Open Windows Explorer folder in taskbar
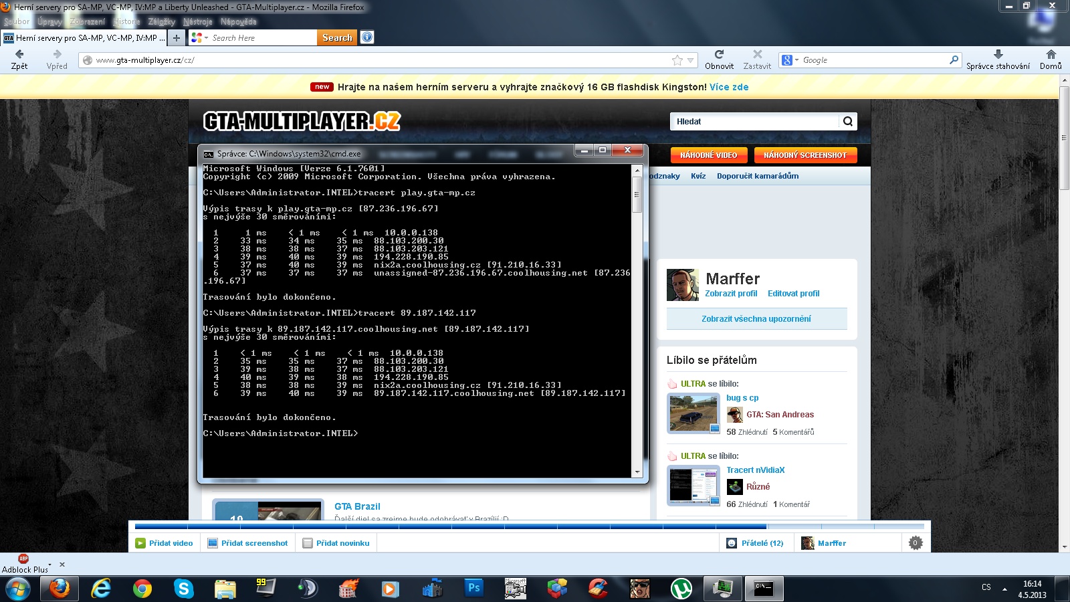This screenshot has height=602, width=1070. 225,589
